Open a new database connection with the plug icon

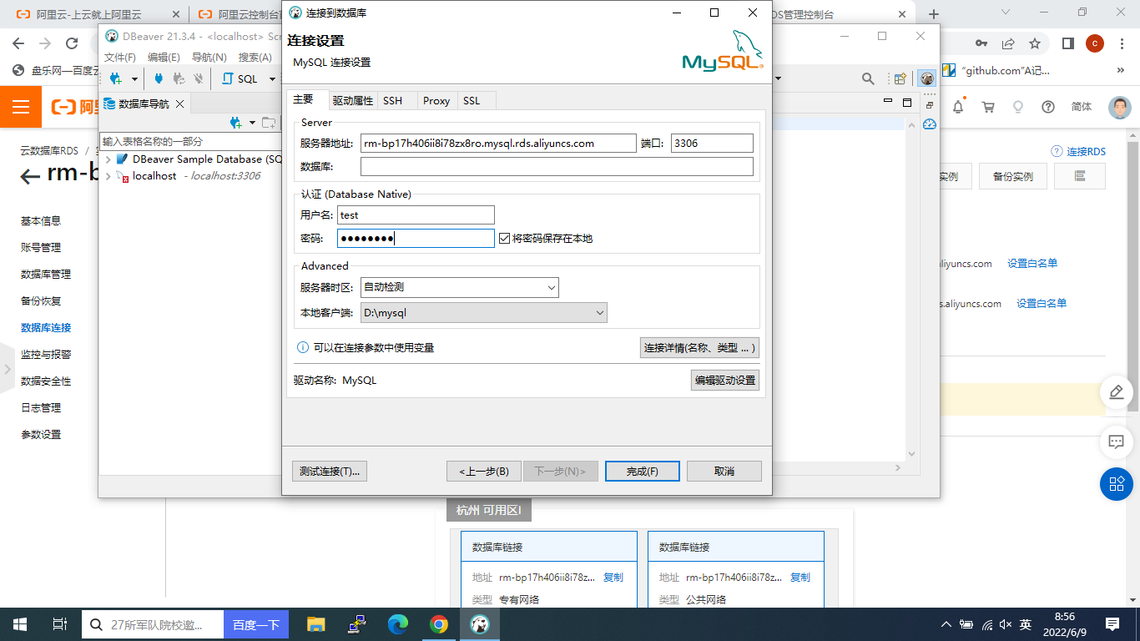coord(117,78)
